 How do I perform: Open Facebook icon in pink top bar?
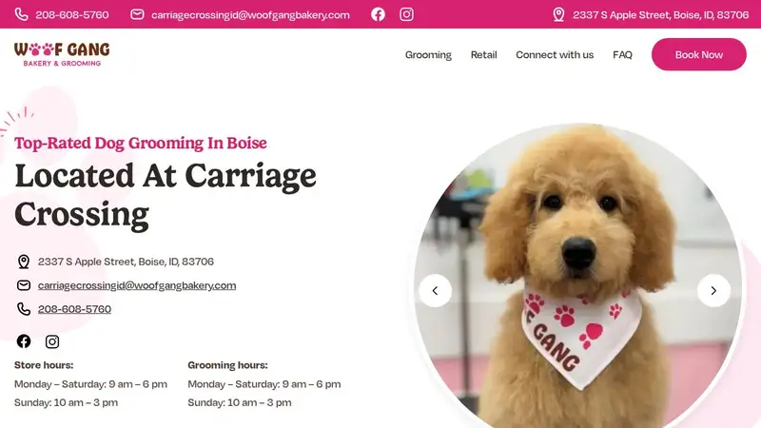pos(378,14)
